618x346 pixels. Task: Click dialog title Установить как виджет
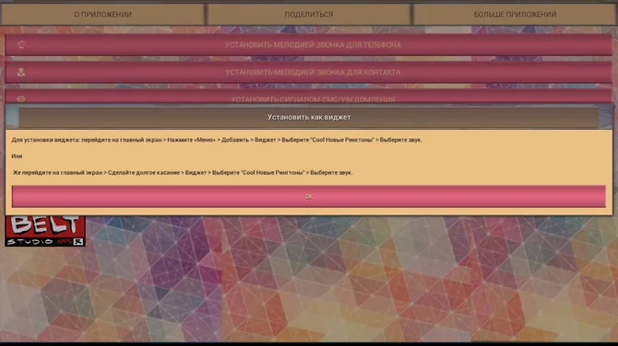click(x=309, y=117)
